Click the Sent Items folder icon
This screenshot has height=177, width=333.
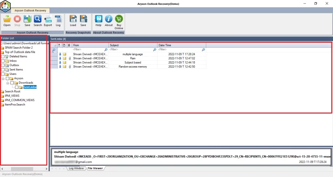point(7,70)
